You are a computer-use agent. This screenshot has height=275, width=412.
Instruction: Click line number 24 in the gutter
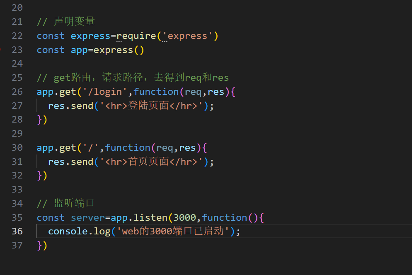pos(17,63)
